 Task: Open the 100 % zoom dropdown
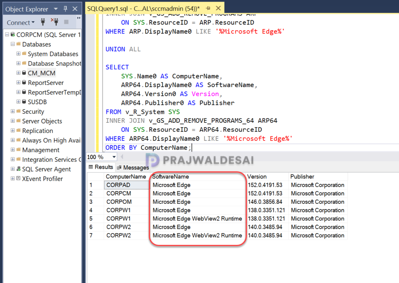click(114, 157)
